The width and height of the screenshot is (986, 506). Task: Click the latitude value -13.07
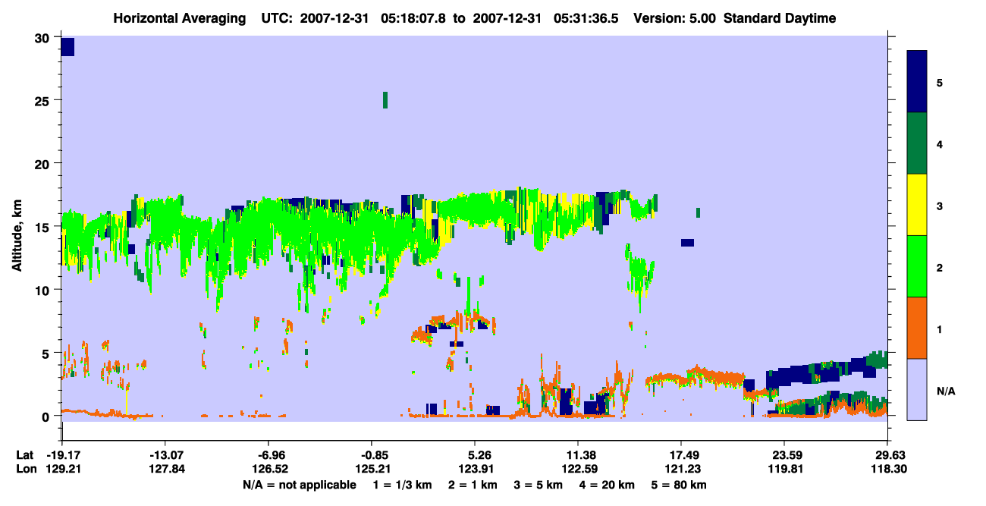tap(165, 456)
